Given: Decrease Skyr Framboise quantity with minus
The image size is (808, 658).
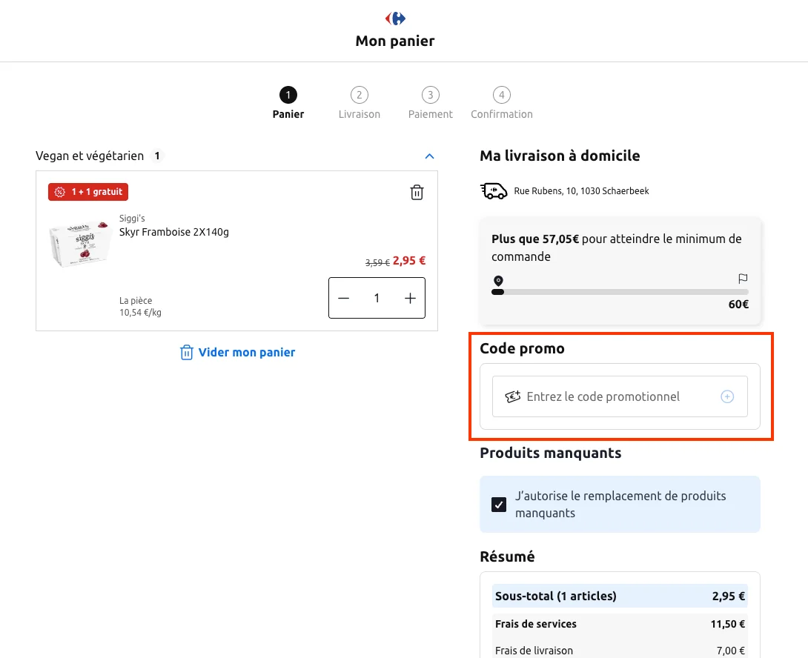Looking at the screenshot, I should click(344, 299).
